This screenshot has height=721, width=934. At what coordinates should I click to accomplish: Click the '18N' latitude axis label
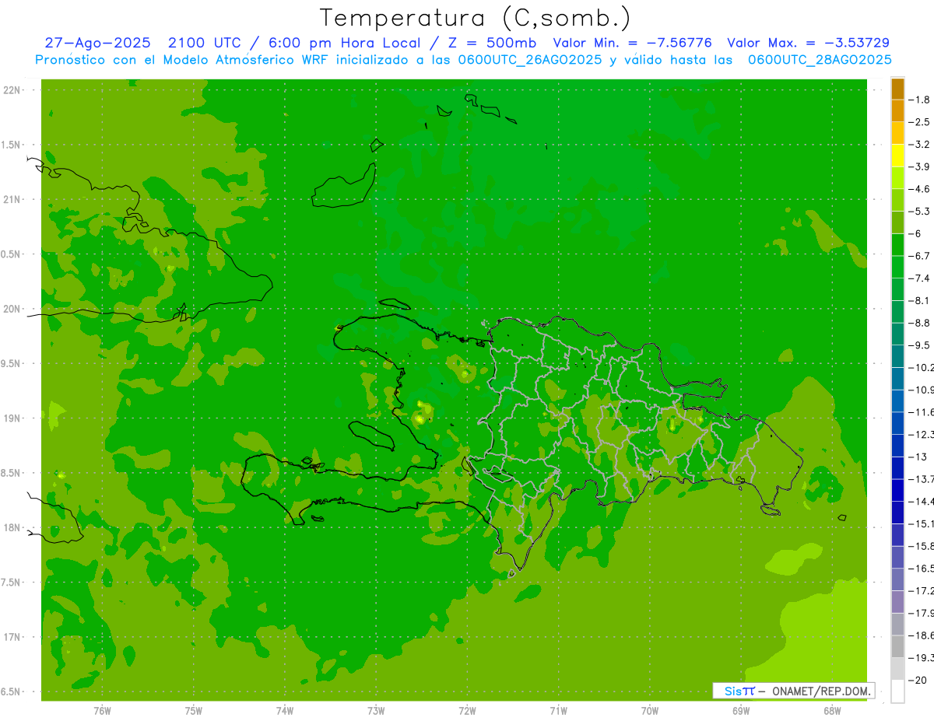pyautogui.click(x=12, y=527)
